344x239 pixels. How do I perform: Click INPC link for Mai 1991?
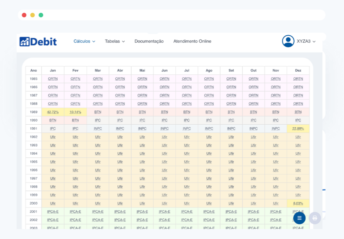pyautogui.click(x=142, y=129)
